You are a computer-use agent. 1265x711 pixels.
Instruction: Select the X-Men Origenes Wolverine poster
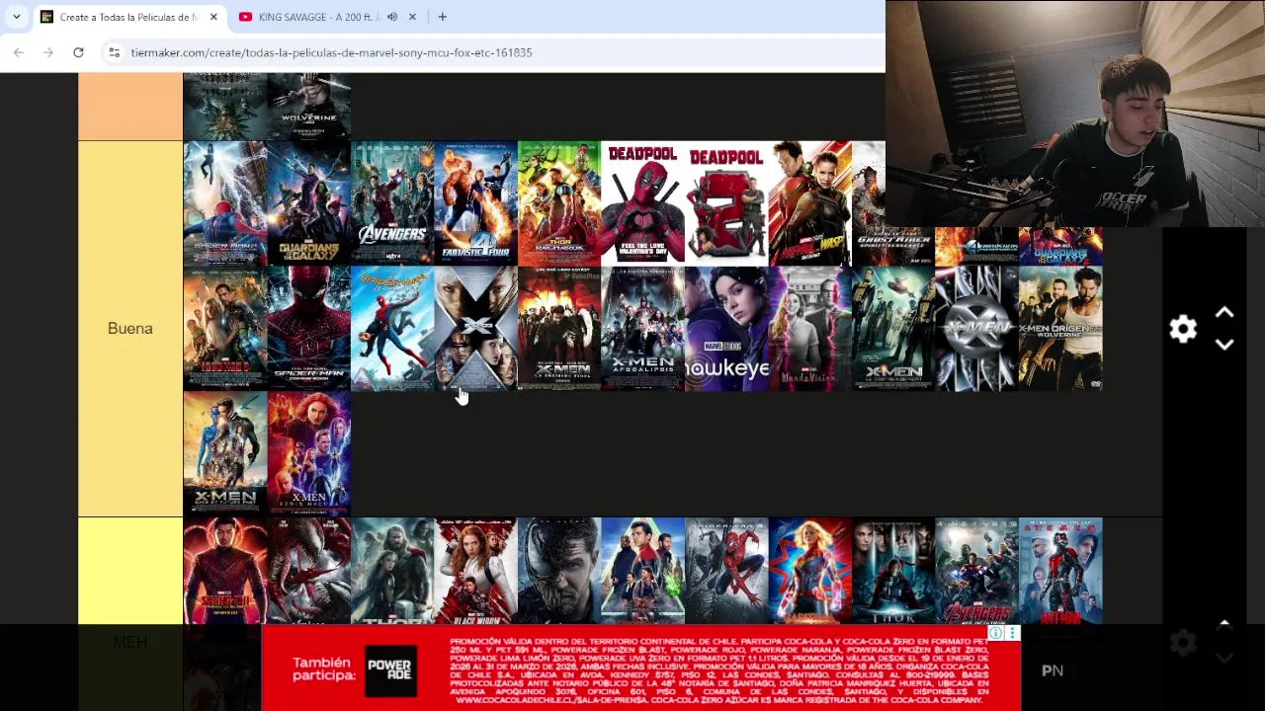click(1060, 329)
